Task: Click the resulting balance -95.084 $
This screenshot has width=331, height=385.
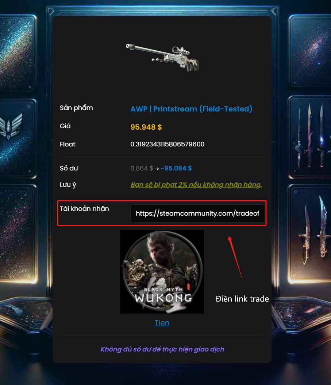Action: [x=176, y=168]
